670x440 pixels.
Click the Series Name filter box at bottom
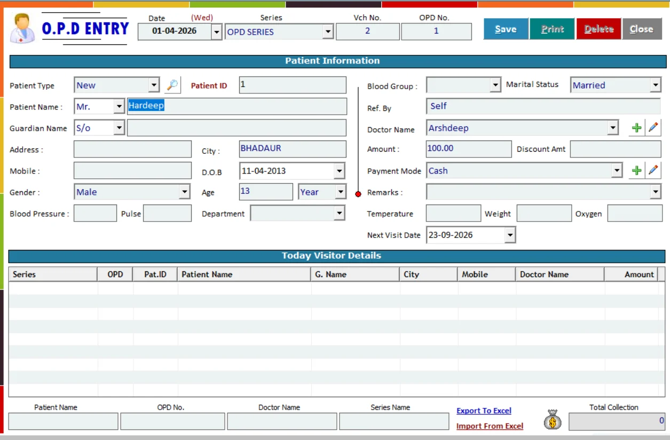(394, 421)
